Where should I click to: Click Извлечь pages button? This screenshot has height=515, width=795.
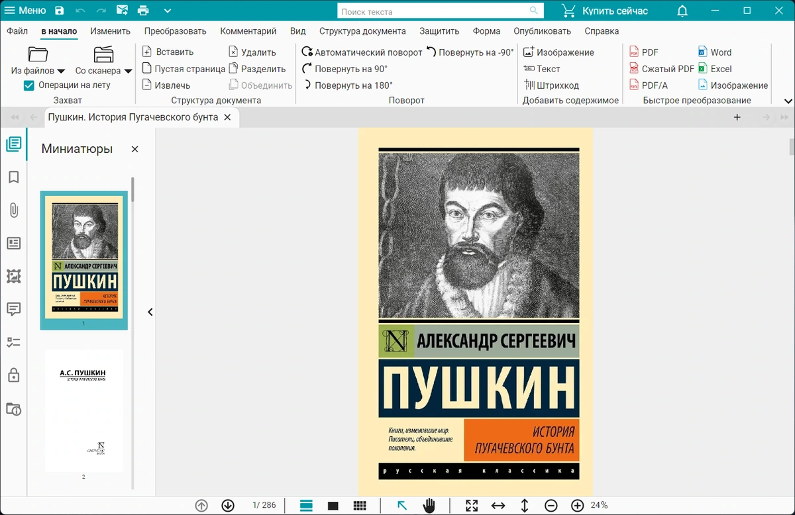[166, 85]
